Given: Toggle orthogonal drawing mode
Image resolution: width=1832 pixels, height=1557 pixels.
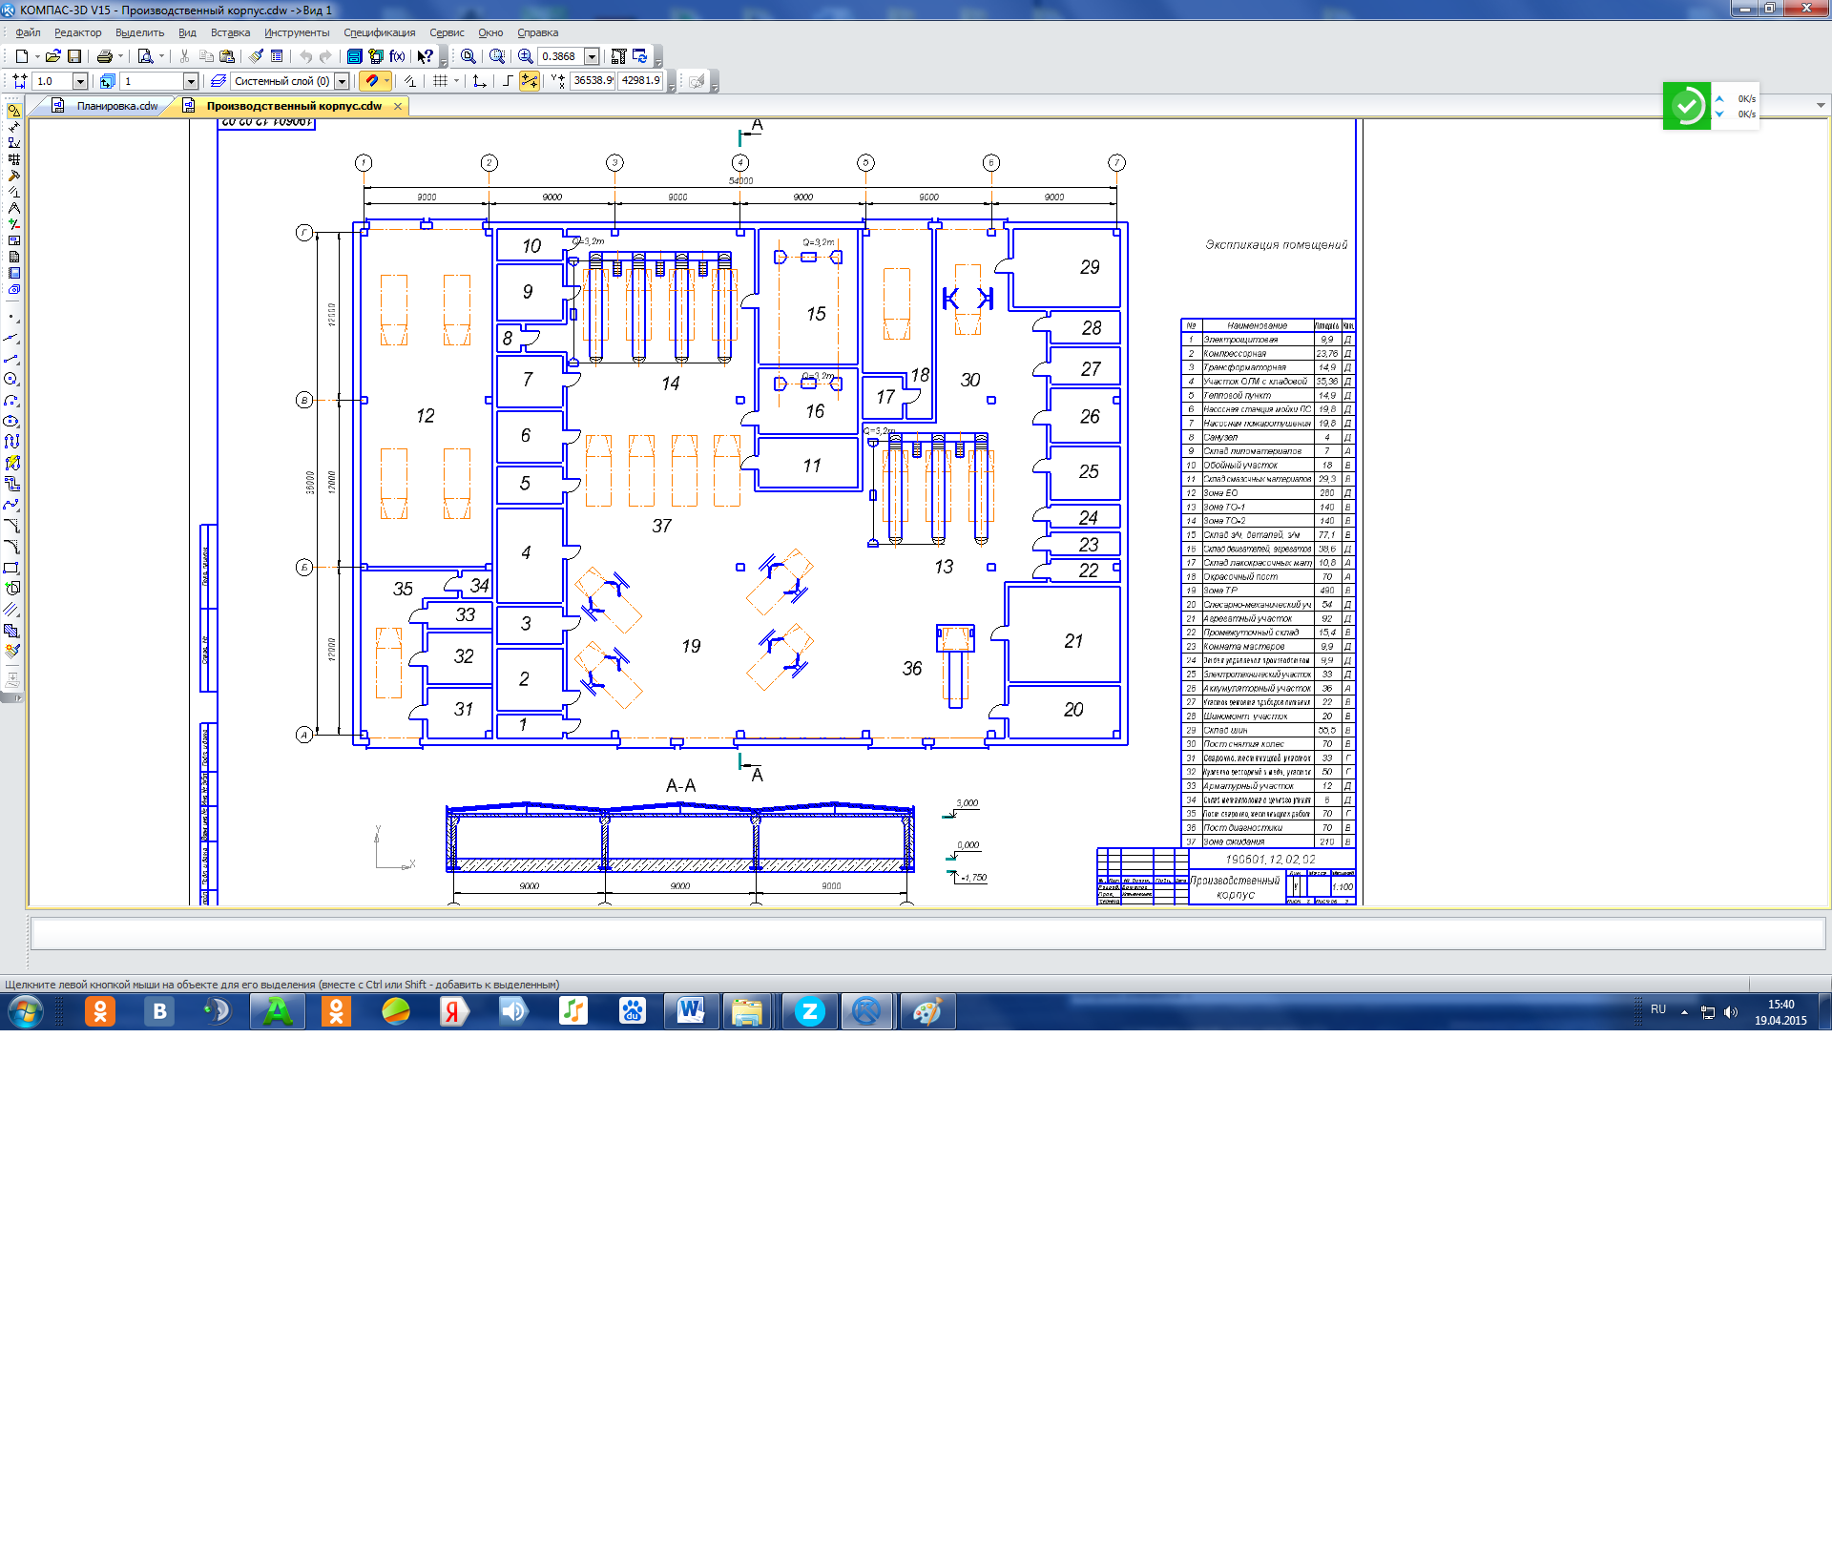Looking at the screenshot, I should (508, 81).
